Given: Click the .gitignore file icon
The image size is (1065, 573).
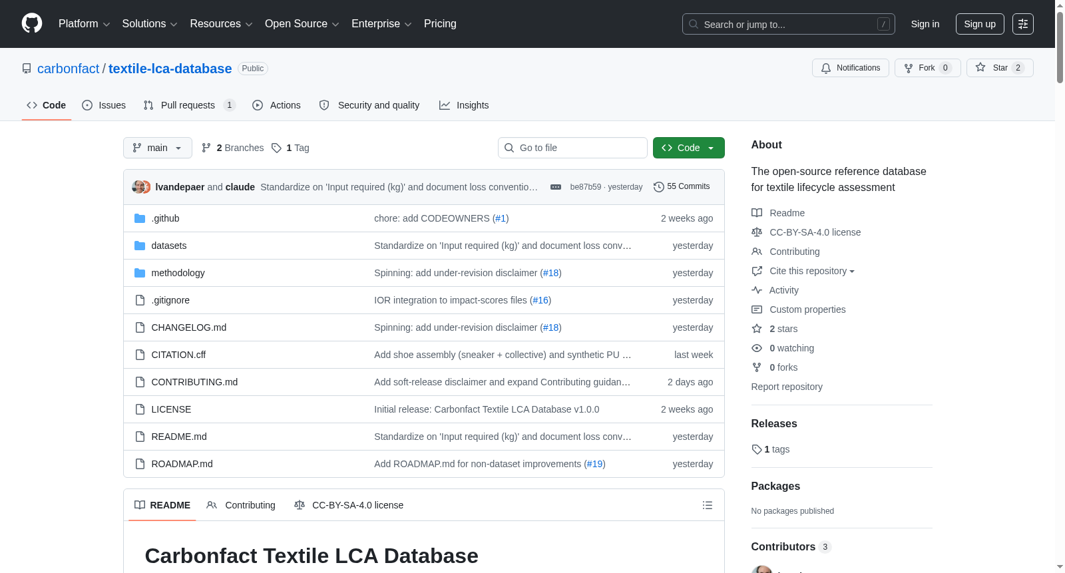Looking at the screenshot, I should click(140, 300).
